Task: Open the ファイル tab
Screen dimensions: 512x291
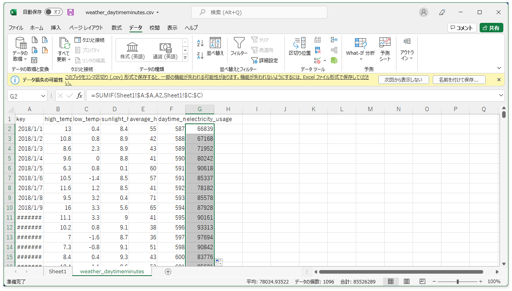Action: click(16, 28)
